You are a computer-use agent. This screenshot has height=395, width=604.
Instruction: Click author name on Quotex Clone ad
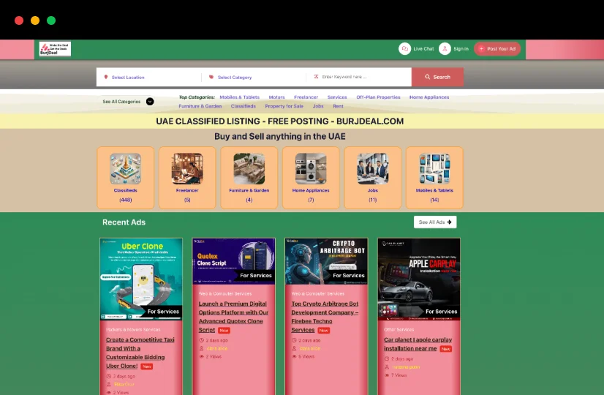217,348
